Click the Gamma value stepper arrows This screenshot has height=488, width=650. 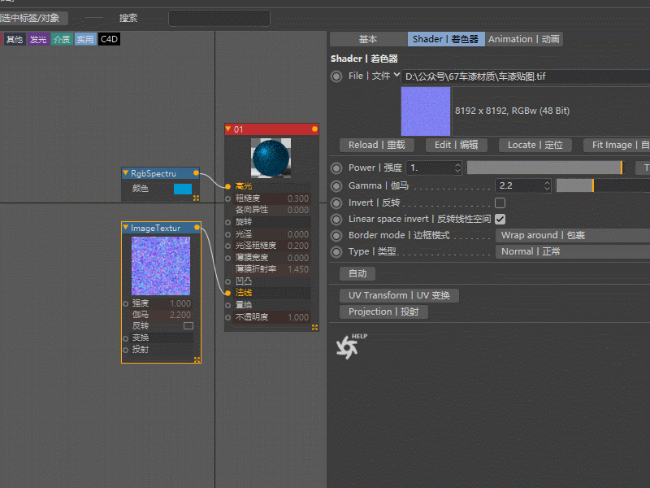[547, 185]
